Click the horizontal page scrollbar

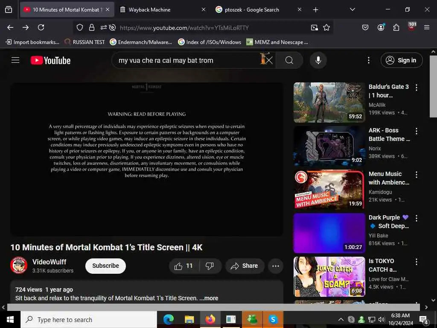click(x=213, y=307)
